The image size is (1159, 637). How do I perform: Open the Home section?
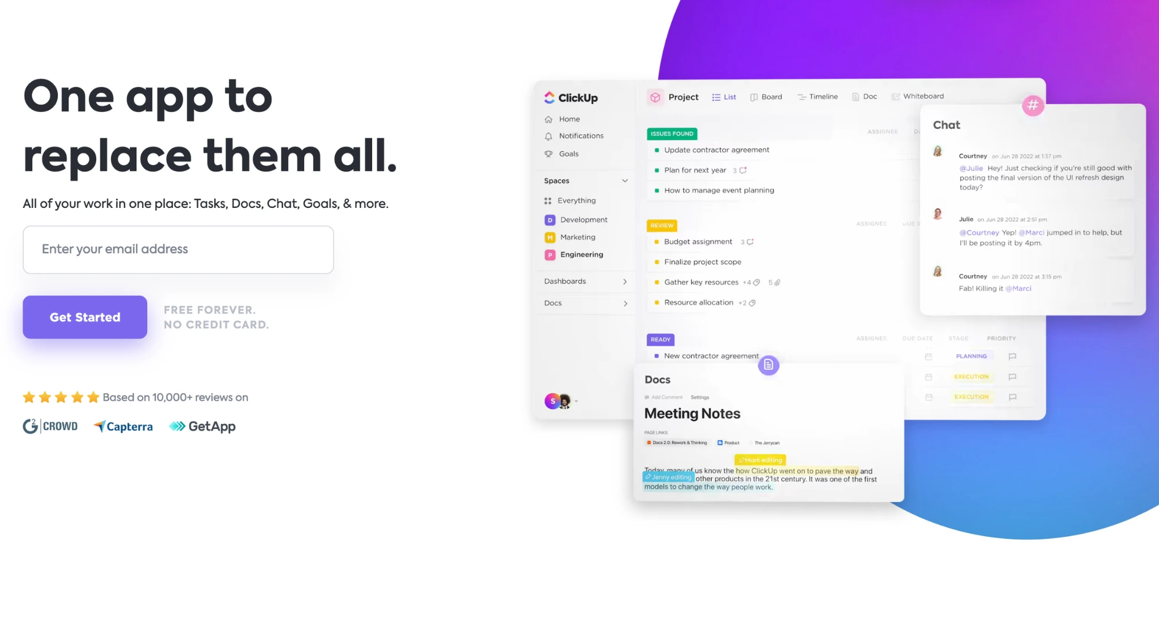(x=569, y=119)
